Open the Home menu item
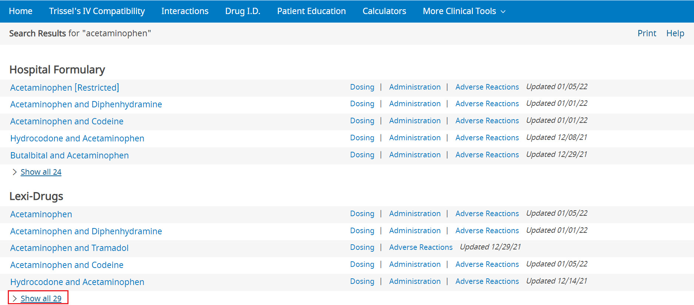 21,11
